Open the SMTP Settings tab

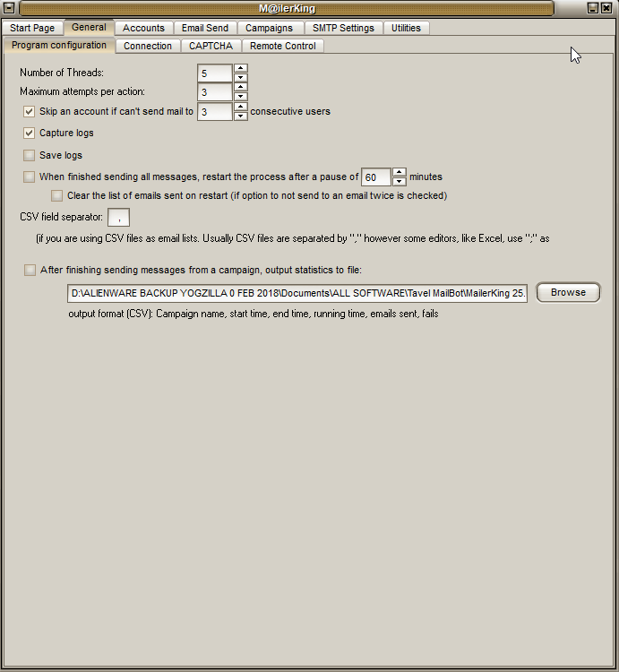343,28
